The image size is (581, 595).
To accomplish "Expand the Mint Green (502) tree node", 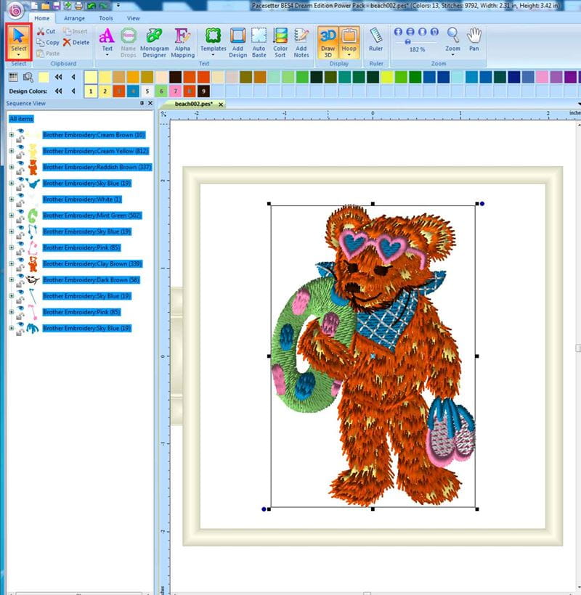I will click(12, 216).
